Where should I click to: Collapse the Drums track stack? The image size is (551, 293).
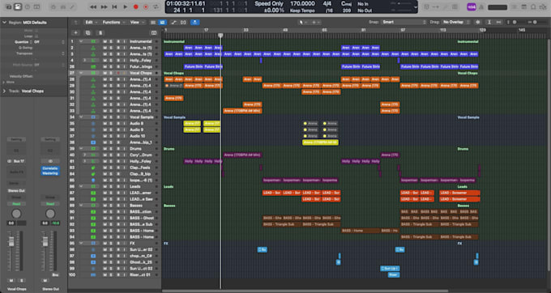pos(81,149)
